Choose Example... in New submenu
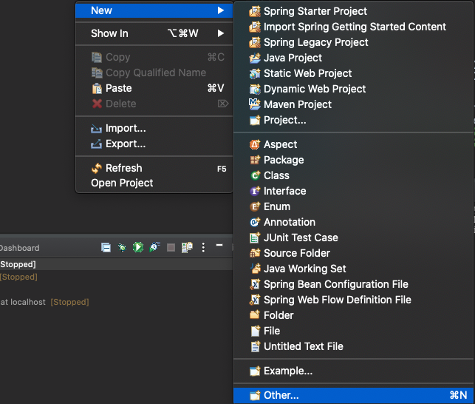Screen dimensions: 475x404 click(x=354, y=371)
